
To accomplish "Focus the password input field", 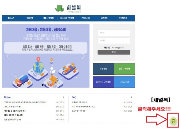I will pos(114,41).
